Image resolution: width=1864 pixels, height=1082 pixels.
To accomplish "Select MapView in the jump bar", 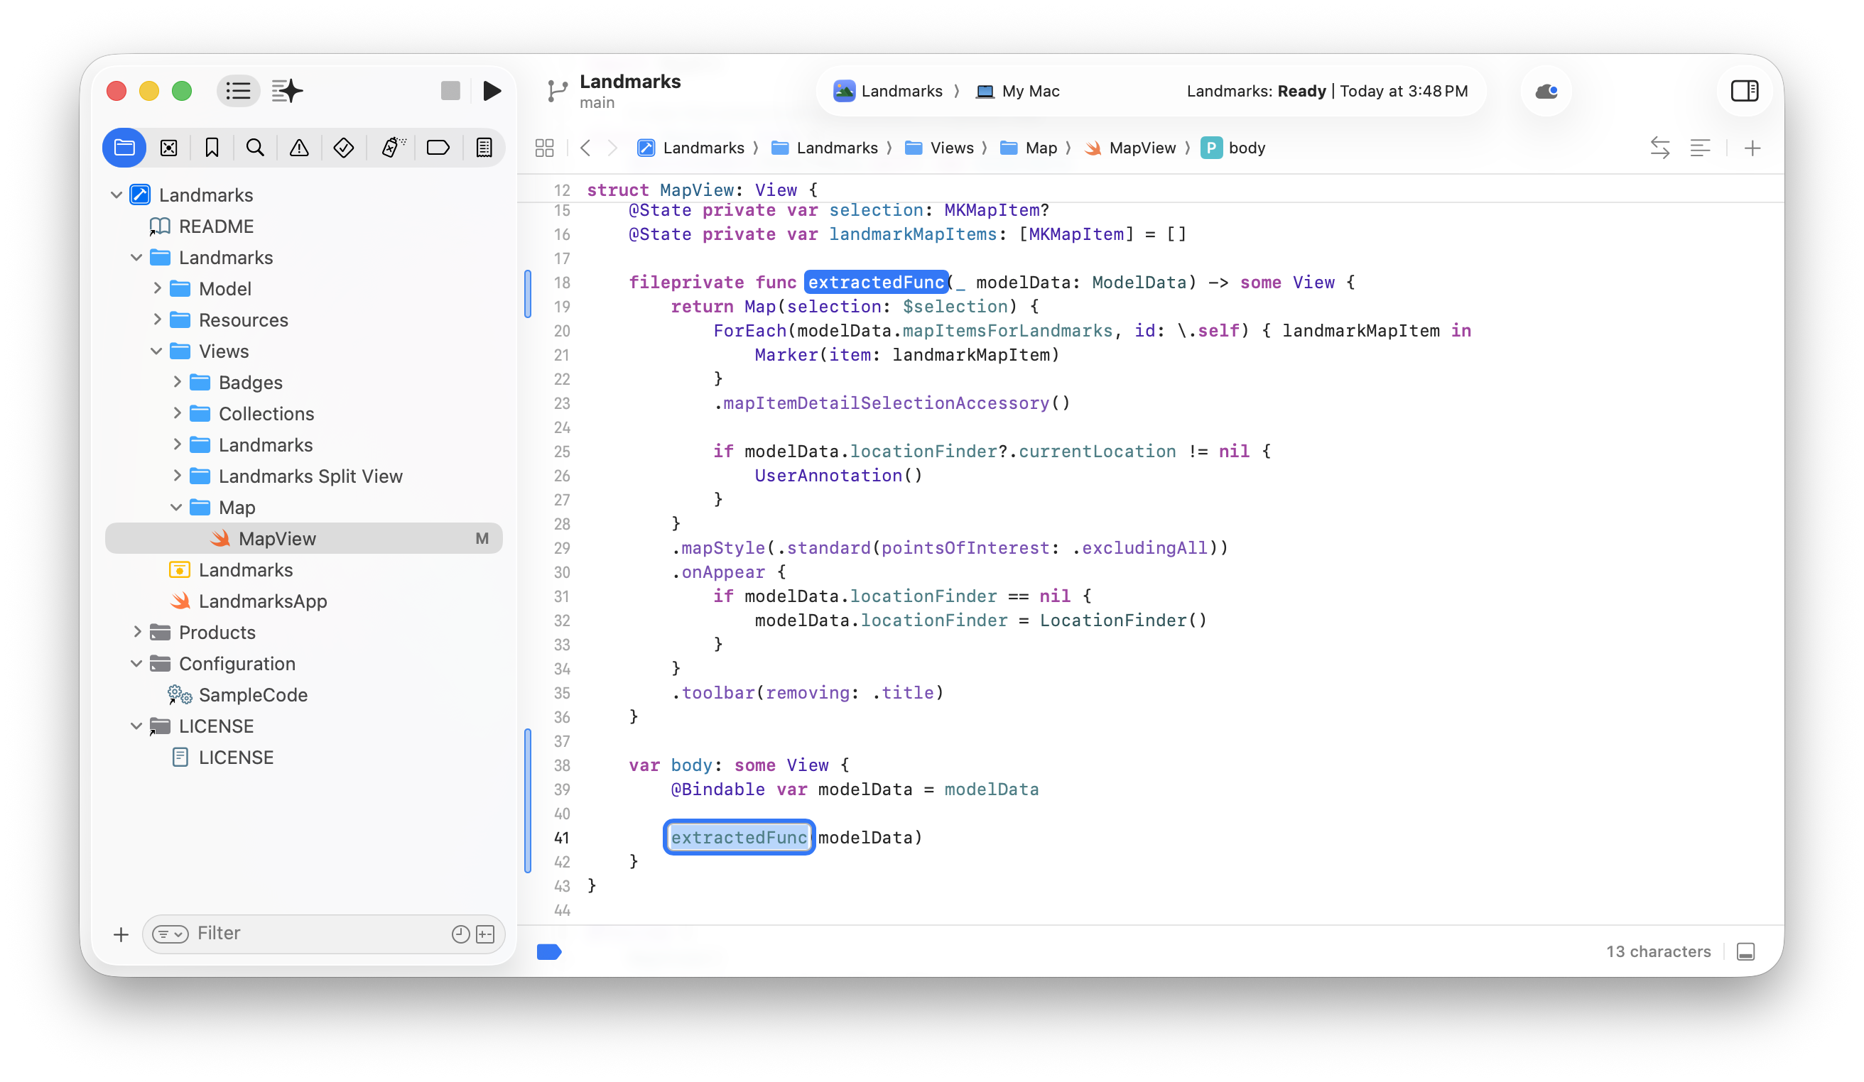I will (1142, 148).
